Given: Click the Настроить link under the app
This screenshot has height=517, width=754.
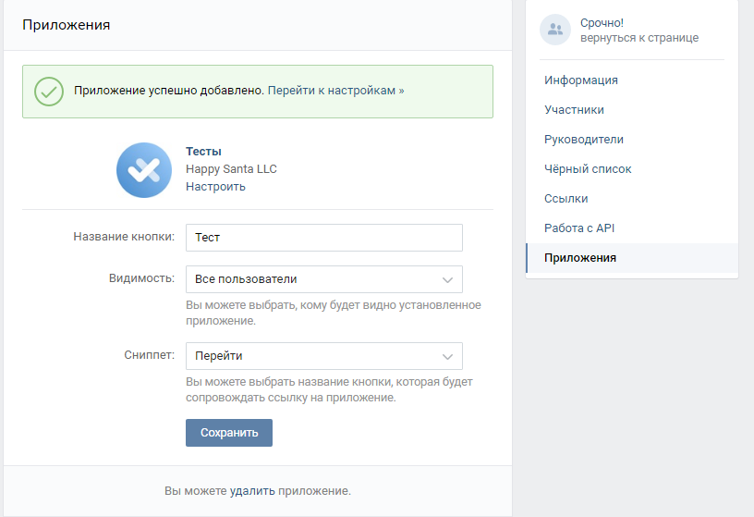Looking at the screenshot, I should pyautogui.click(x=215, y=187).
